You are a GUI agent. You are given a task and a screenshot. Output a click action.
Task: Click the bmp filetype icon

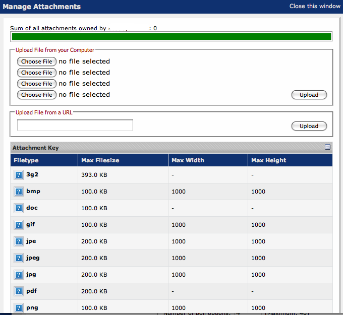(x=19, y=192)
